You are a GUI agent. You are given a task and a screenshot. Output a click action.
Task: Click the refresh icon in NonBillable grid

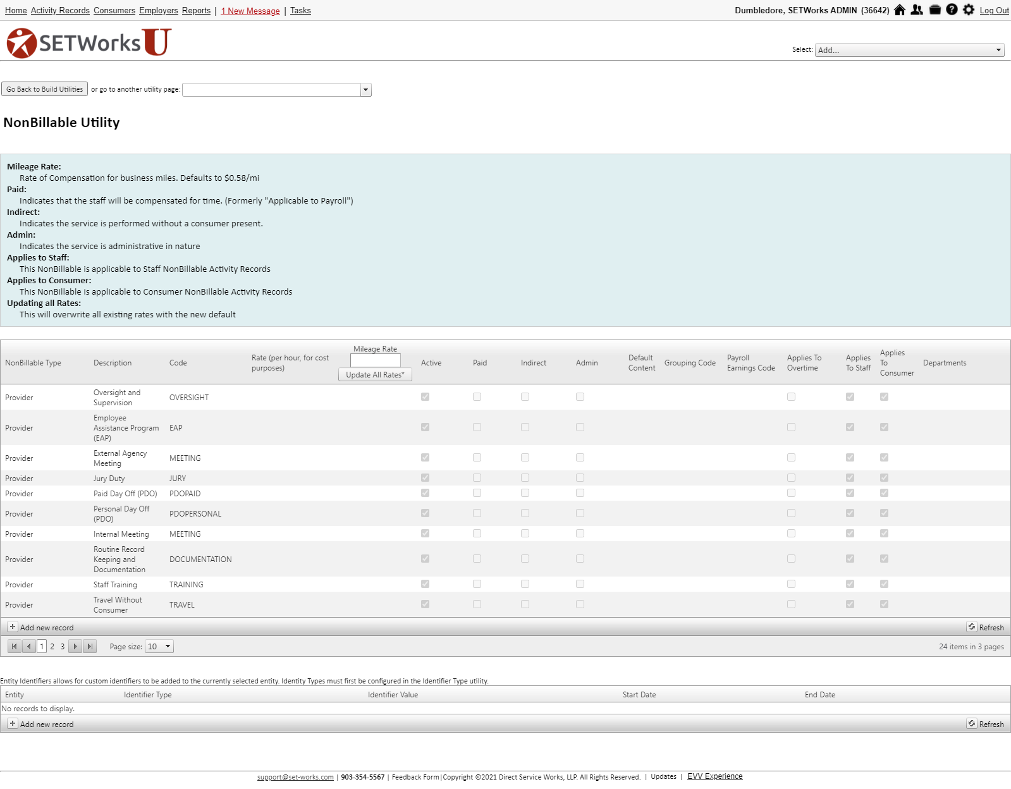click(972, 627)
